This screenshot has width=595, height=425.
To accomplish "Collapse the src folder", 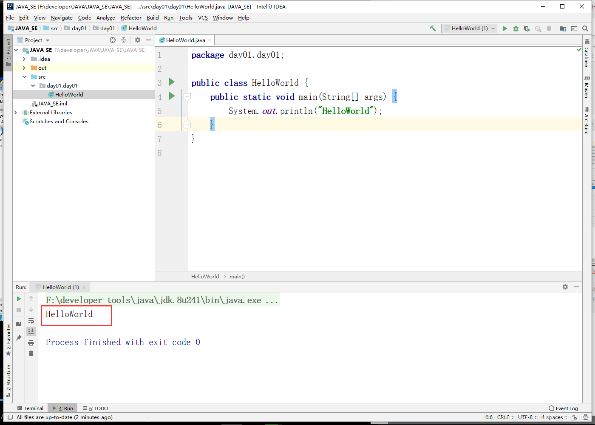I will (24, 77).
